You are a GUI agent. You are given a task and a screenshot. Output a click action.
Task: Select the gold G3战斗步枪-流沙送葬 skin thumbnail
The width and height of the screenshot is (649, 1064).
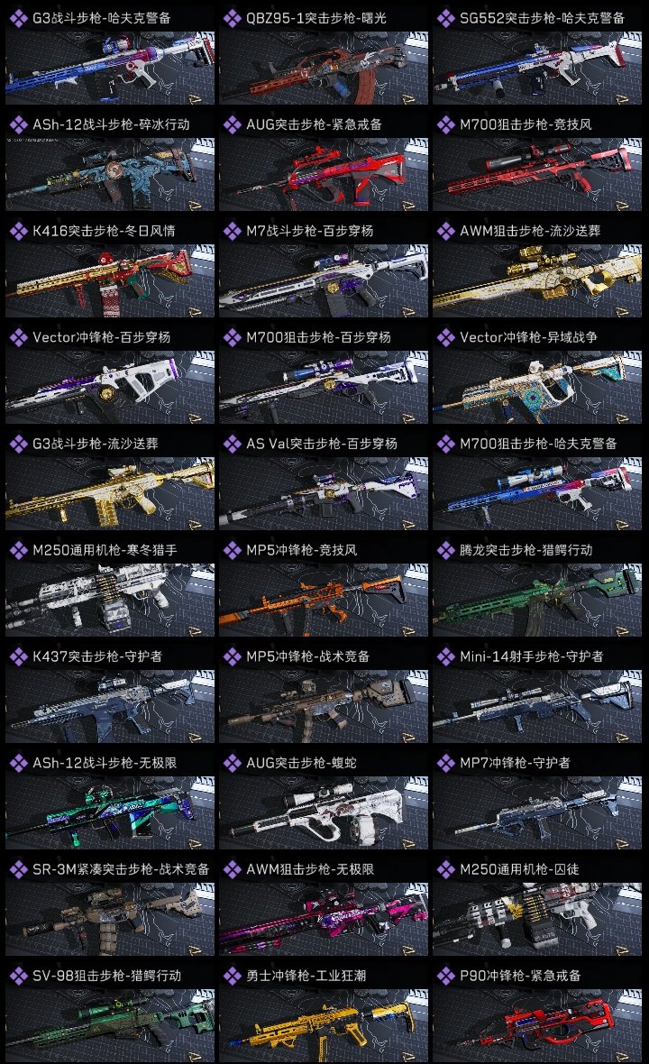(x=110, y=493)
